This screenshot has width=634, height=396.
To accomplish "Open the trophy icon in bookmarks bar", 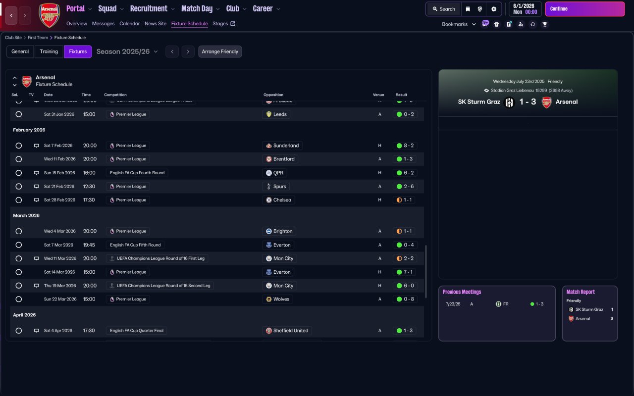I will tap(545, 24).
